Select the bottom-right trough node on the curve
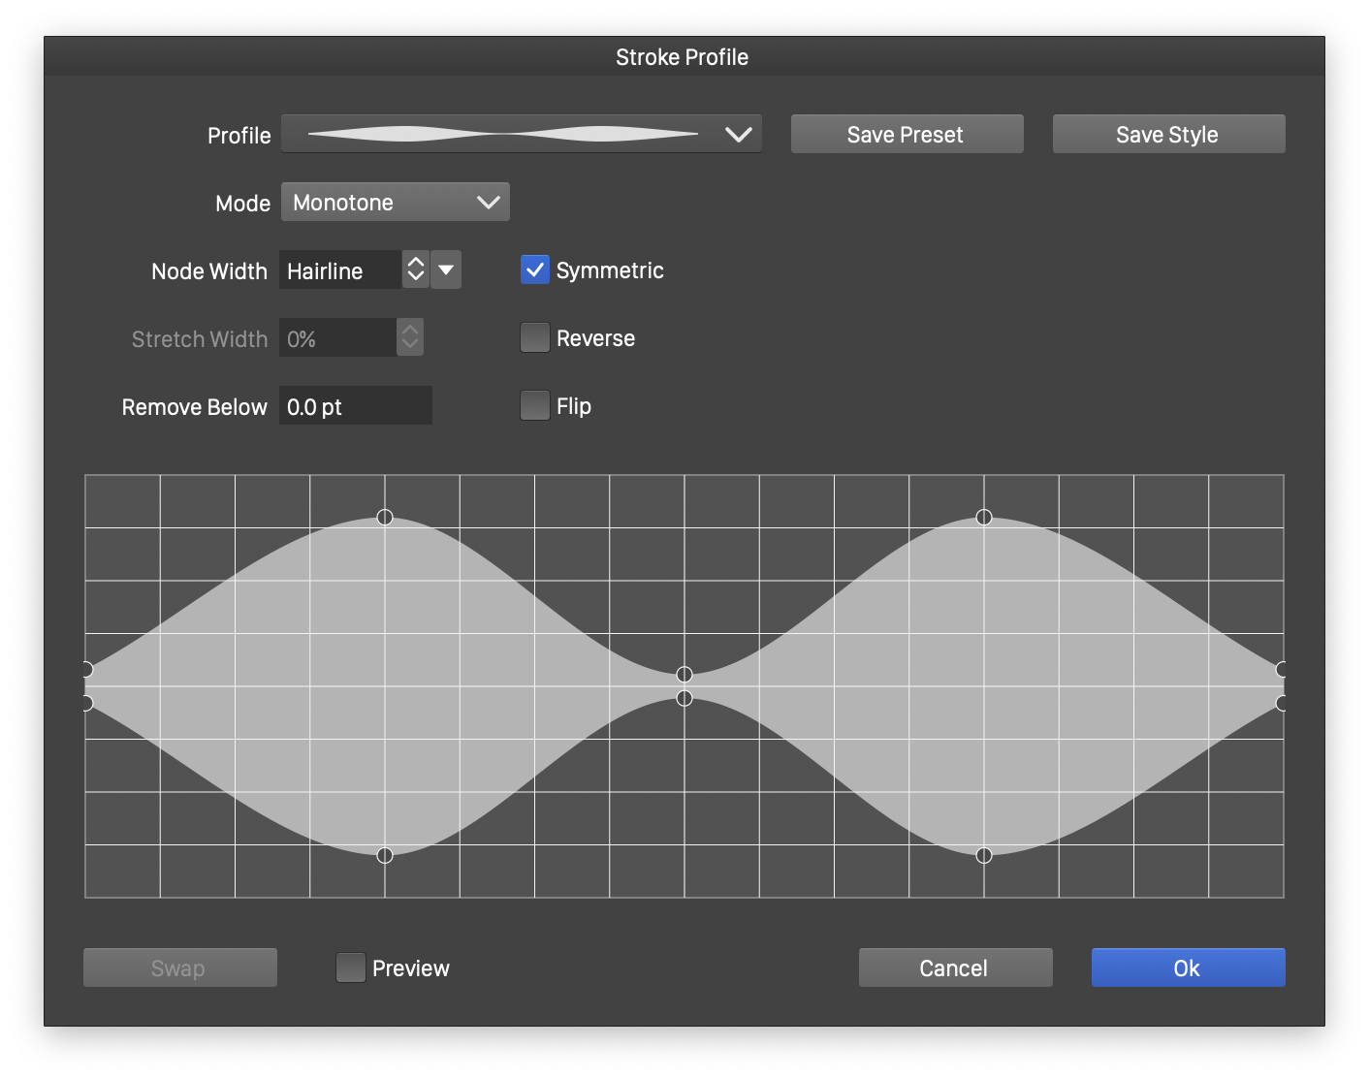This screenshot has width=1369, height=1078. 984,855
